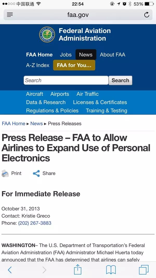This screenshot has width=156, height=278.
Task: Click the Search button
Action: tap(120, 80)
